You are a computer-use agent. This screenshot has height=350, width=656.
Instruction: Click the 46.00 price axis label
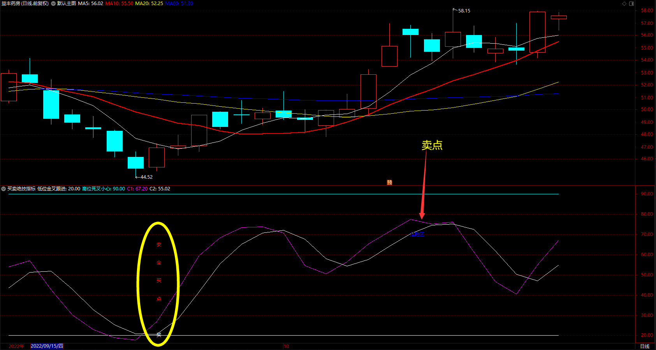click(647, 159)
